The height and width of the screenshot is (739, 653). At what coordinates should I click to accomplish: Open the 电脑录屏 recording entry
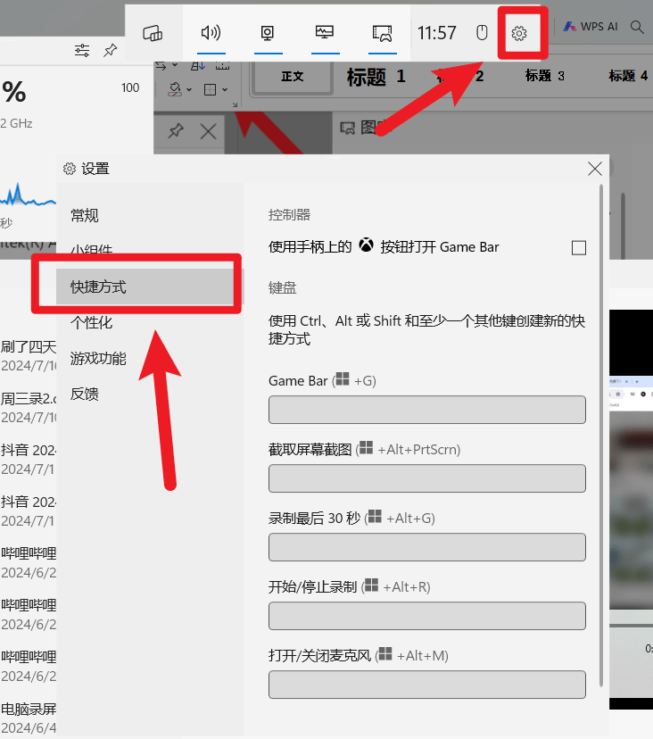pos(29,718)
